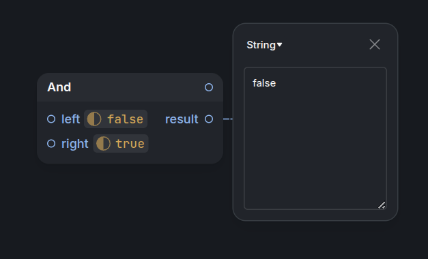The width and height of the screenshot is (428, 259).
Task: Open the String type dropdown
Action: pos(264,45)
